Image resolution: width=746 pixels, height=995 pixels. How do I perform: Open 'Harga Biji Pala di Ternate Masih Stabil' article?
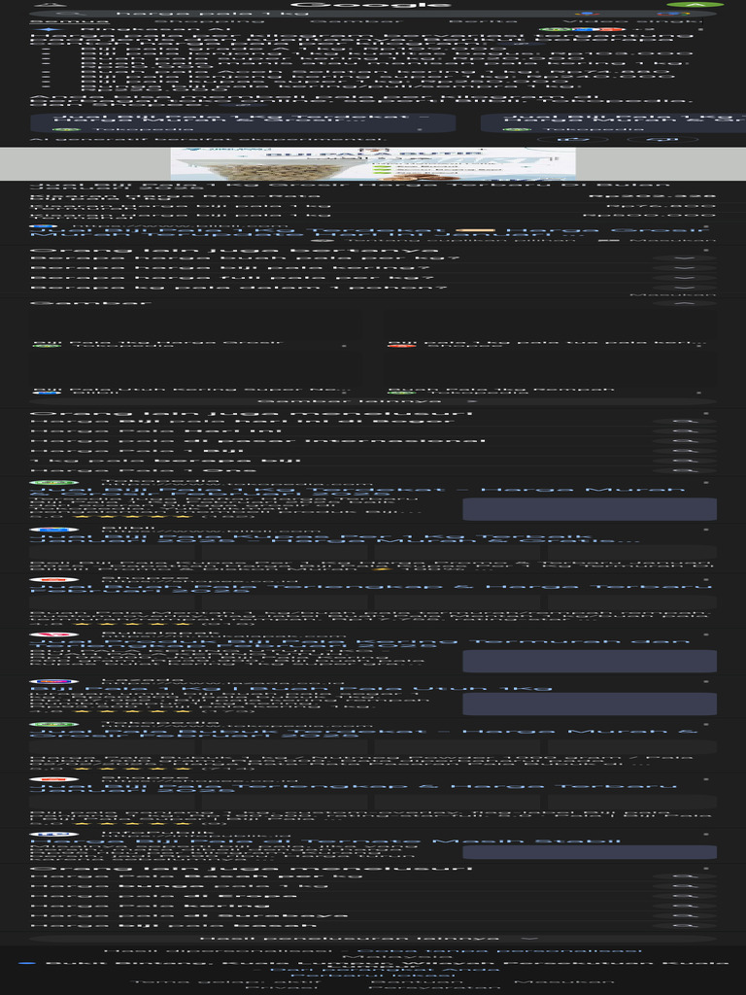(x=324, y=841)
